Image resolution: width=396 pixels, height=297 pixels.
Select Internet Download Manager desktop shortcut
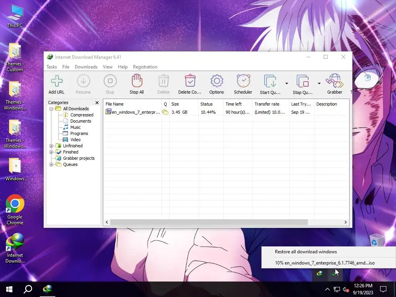15,248
